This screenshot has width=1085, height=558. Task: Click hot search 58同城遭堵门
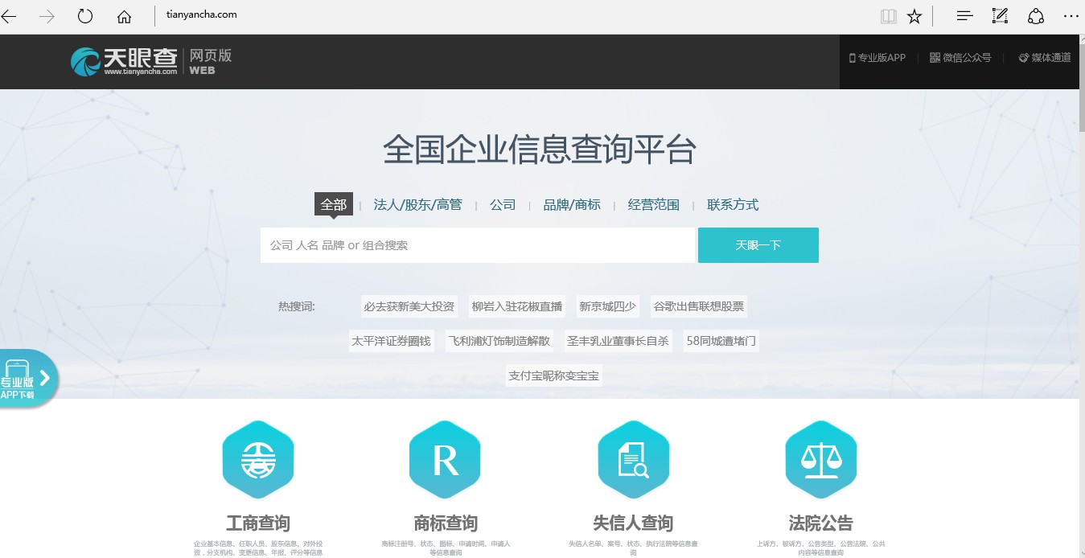721,341
